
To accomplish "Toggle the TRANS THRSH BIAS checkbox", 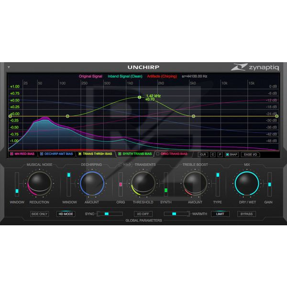I will coord(80,154).
